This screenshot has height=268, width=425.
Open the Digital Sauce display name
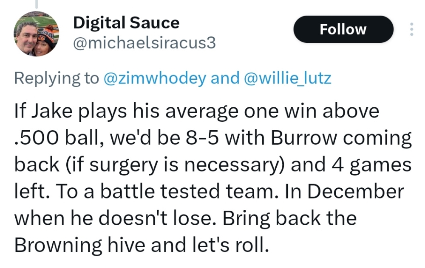(x=126, y=23)
